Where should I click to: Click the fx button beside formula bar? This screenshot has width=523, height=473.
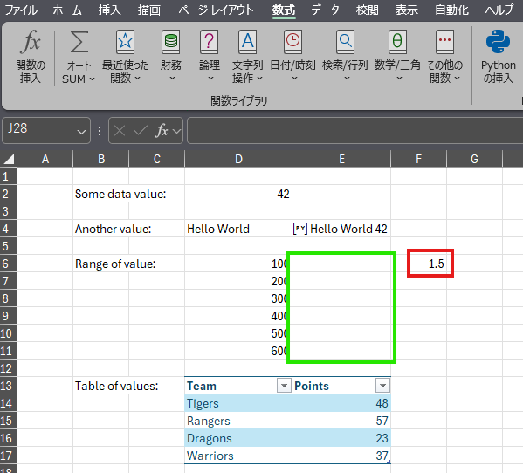pos(162,130)
